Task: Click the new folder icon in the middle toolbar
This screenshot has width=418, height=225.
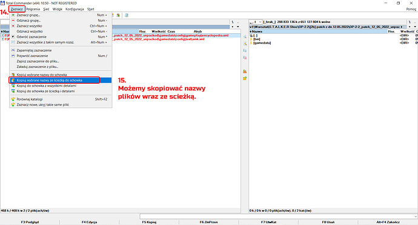Action: coord(245,78)
